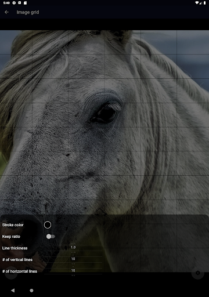Tap the Android back triangle in navigation bar
The image size is (209, 297).
13,290
